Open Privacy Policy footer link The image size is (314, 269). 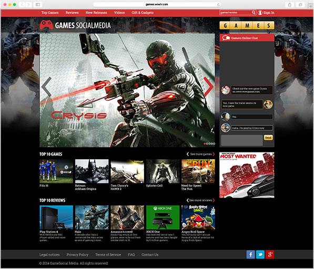click(x=77, y=255)
